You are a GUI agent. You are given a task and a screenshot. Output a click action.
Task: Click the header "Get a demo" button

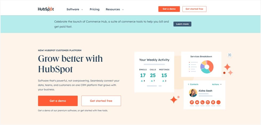point(169,9)
